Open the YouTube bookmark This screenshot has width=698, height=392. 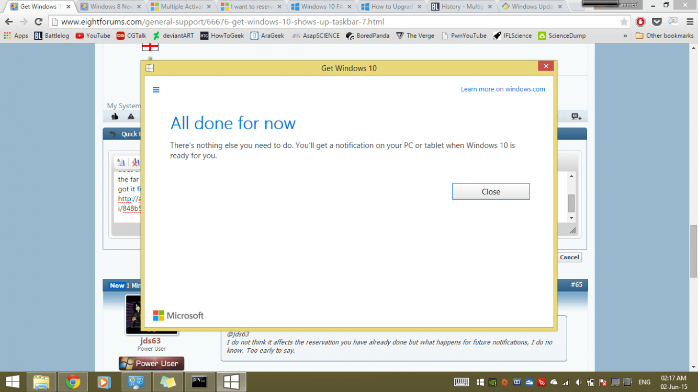93,36
